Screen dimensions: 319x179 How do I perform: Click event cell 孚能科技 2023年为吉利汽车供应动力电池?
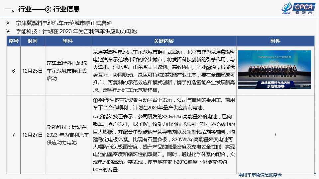68,135
